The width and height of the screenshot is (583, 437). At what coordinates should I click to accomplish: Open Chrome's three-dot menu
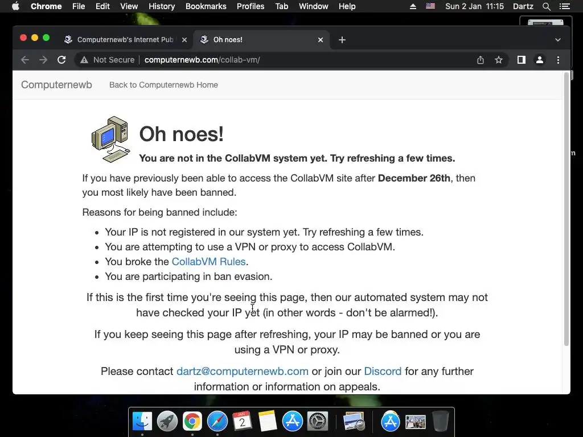[558, 60]
